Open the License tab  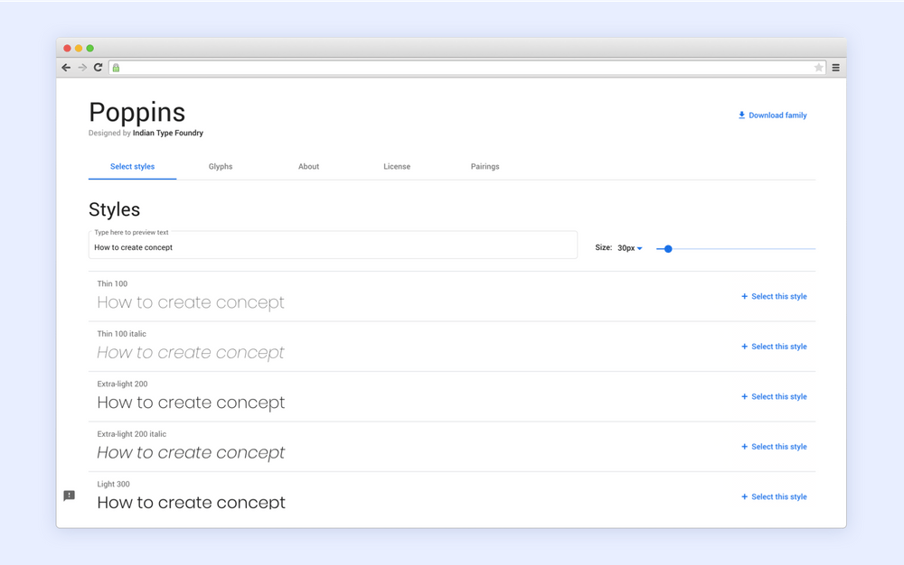coord(397,166)
